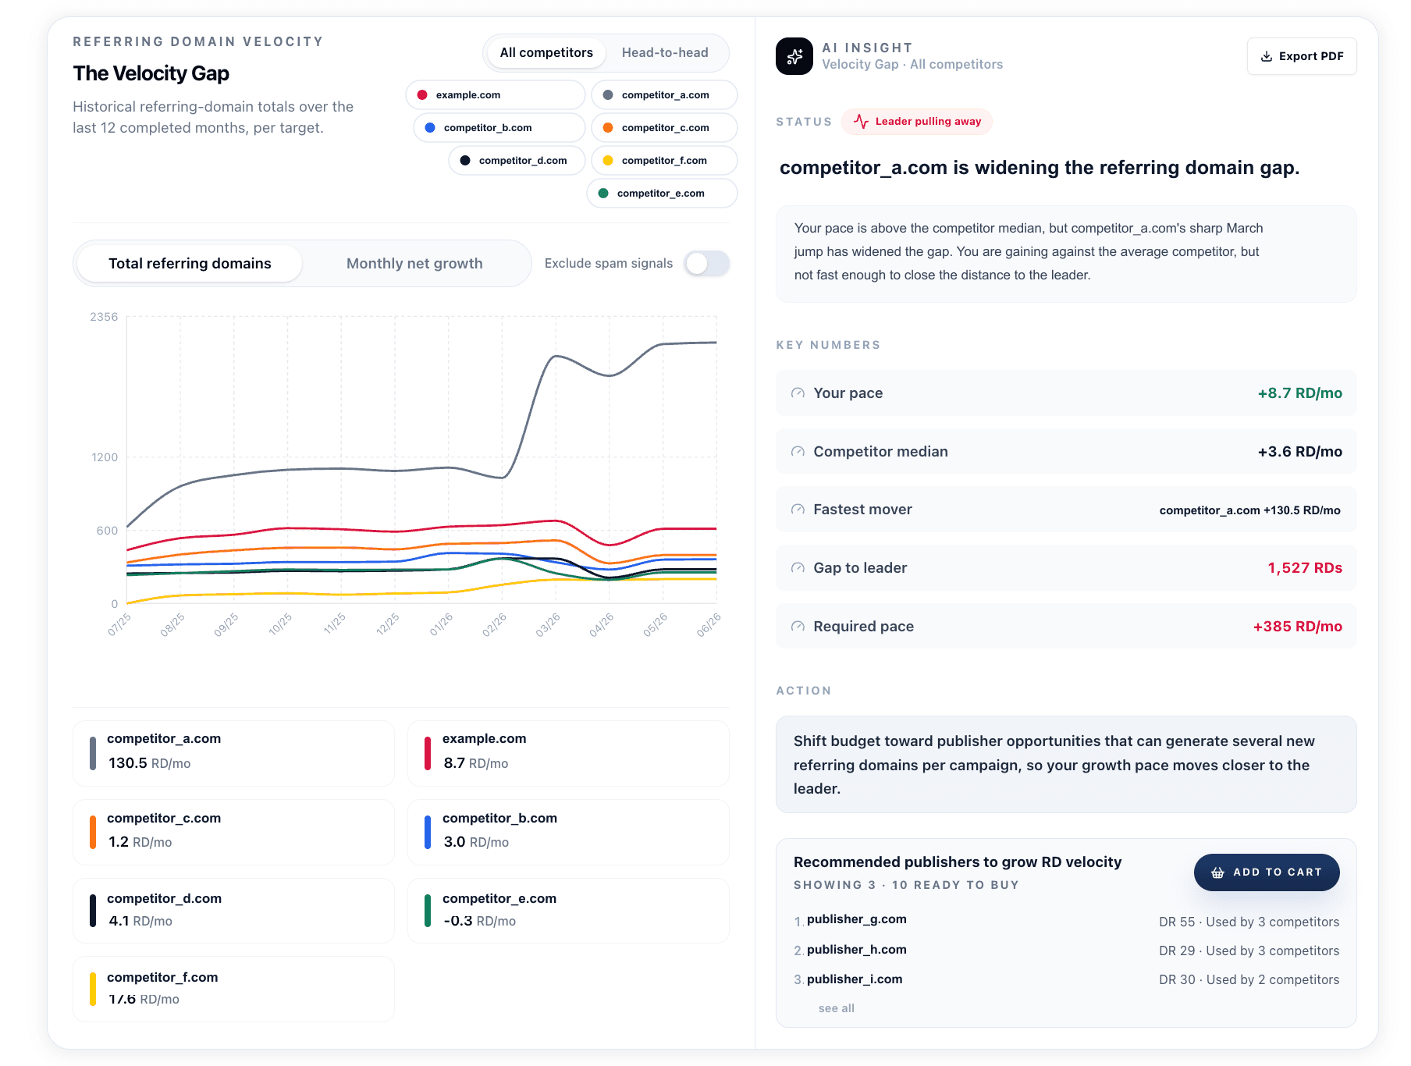The height and width of the screenshot is (1066, 1411).
Task: Click the Add to Cart button
Action: [x=1267, y=872]
